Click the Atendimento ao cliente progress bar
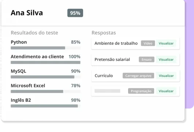The height and width of the screenshot is (132, 194). (45, 62)
